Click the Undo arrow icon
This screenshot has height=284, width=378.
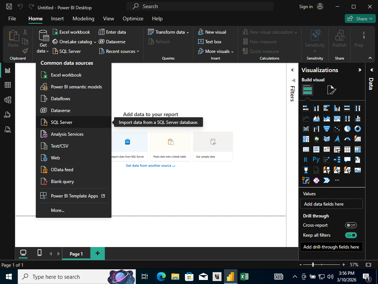click(20, 7)
